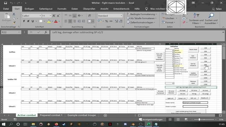This screenshot has height=127, width=226.
Task: Open Bedingte Formatierung dropdown
Action: coord(142,14)
